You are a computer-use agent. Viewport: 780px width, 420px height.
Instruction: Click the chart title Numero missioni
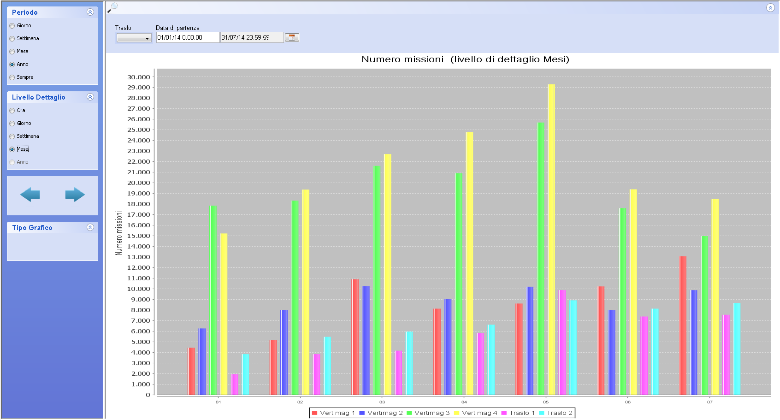465,59
